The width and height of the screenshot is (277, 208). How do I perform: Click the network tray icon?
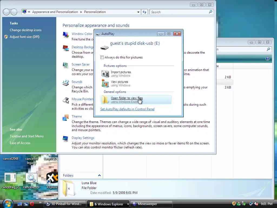pyautogui.click(x=251, y=204)
